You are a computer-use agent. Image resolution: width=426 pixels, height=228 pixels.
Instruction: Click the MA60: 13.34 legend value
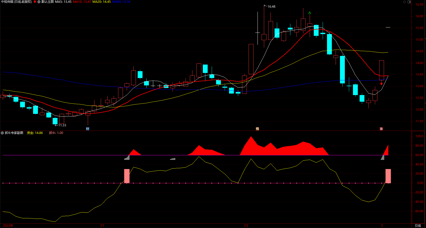(121, 2)
